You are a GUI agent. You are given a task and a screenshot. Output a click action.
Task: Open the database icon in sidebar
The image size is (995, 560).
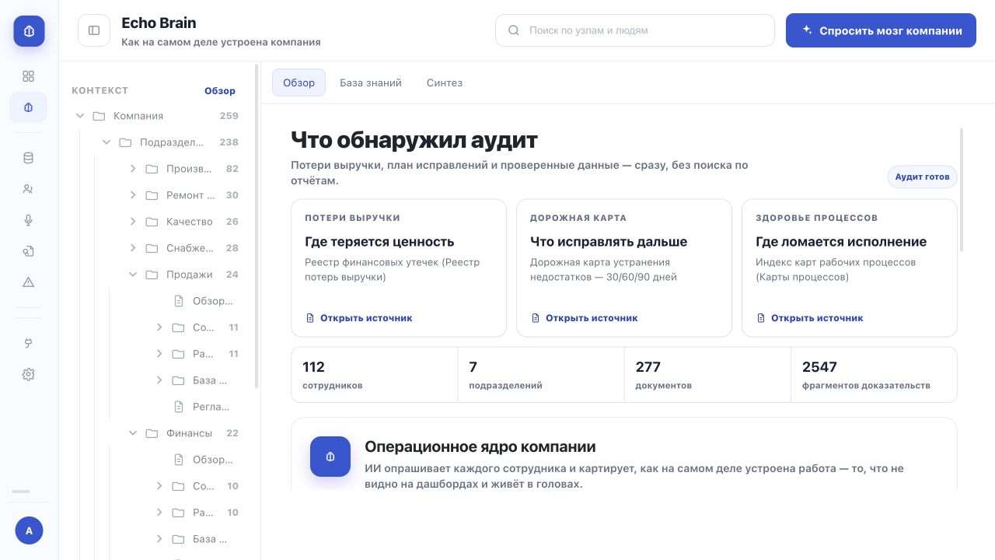[29, 158]
